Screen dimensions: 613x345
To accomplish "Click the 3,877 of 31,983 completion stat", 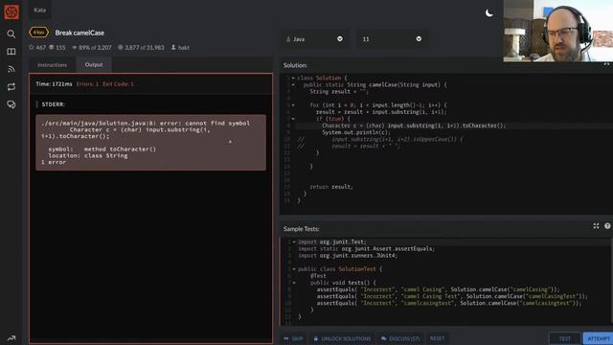I will click(x=141, y=47).
